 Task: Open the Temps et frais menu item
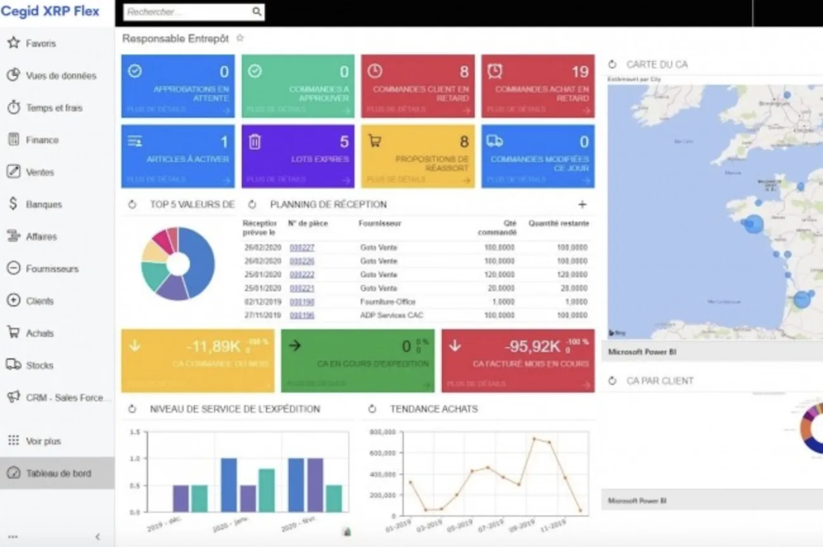(49, 108)
